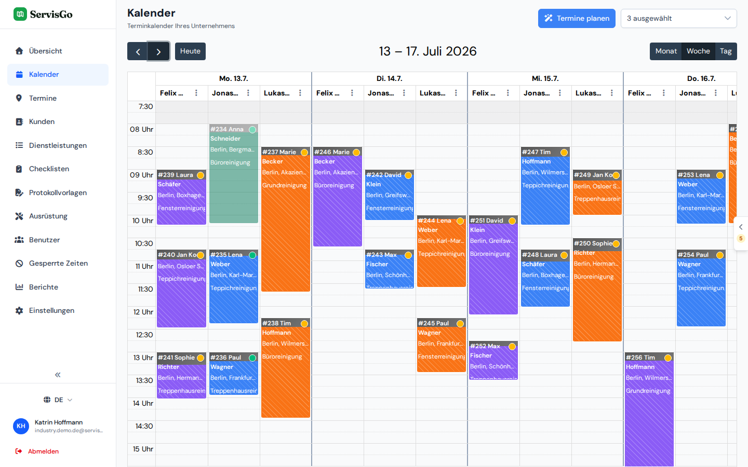Open three-dot menu for Lukas on Wednesday
748x467 pixels.
coord(612,93)
